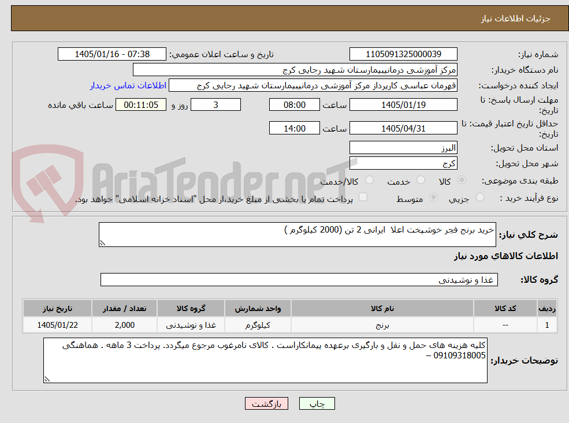Viewport: 569px width, 423px height.
Task: Click the general need description textarea
Action: coord(297,234)
